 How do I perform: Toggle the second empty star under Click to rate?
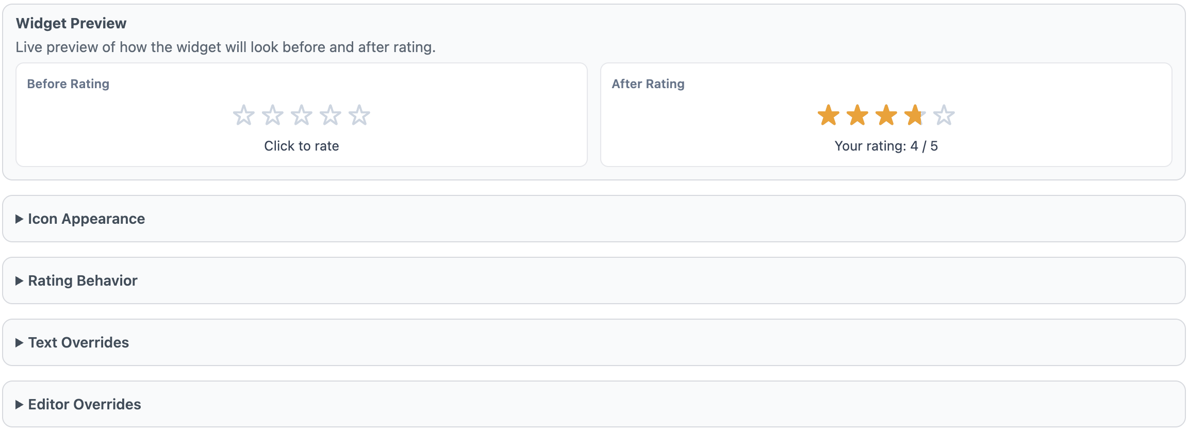tap(272, 115)
